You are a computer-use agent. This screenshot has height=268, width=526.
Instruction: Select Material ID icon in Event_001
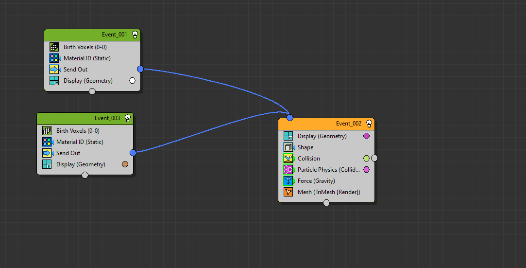(x=54, y=58)
